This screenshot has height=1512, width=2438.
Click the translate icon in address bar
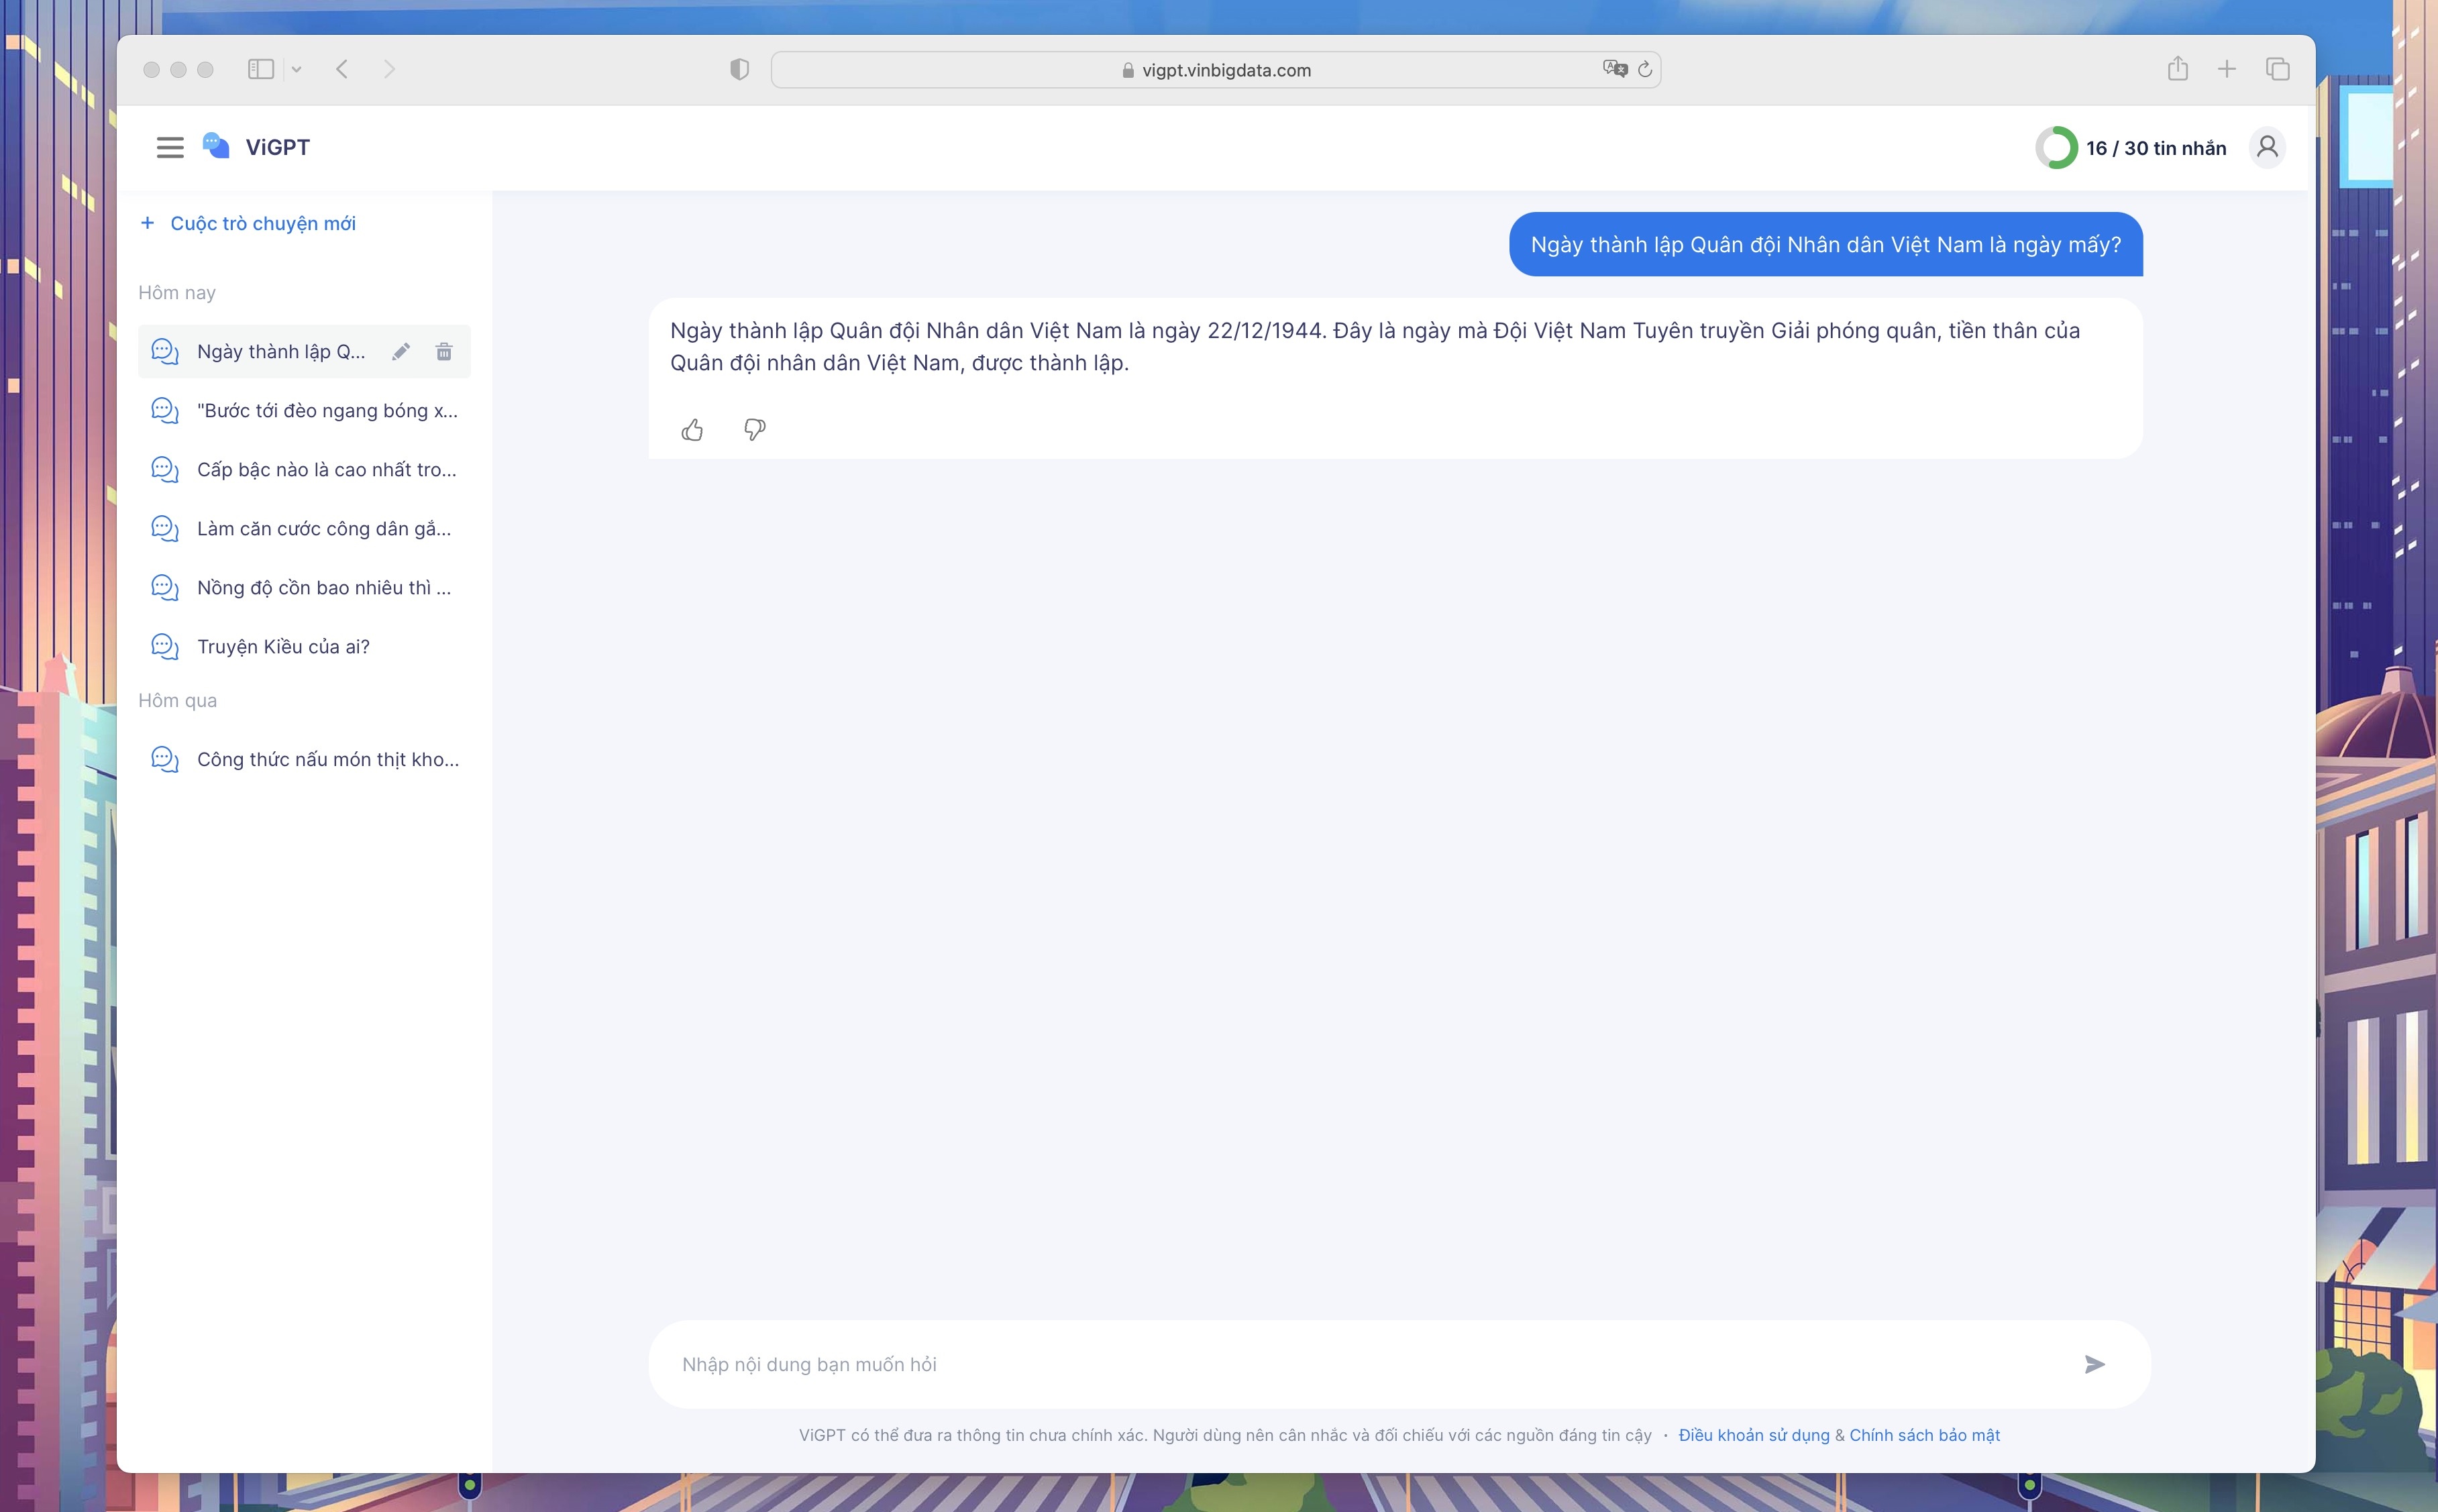pos(1613,69)
